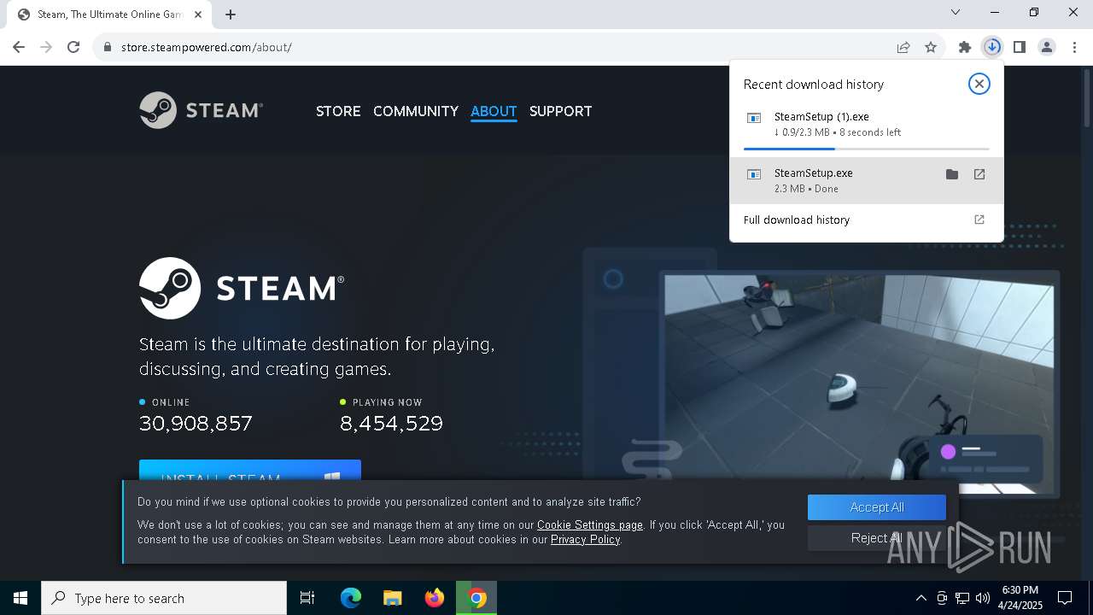The width and height of the screenshot is (1093, 615).
Task: Select the ABOUT nav item
Action: [x=494, y=111]
